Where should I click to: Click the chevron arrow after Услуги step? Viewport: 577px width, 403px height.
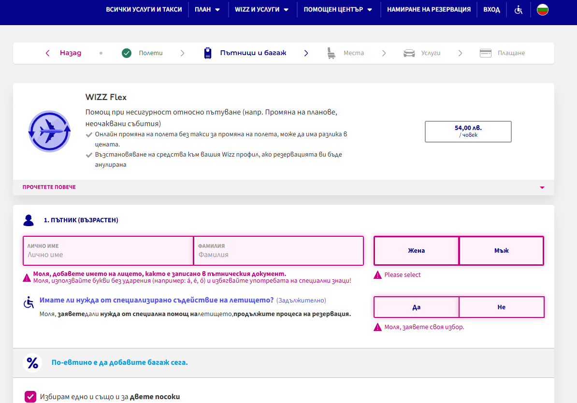(461, 53)
